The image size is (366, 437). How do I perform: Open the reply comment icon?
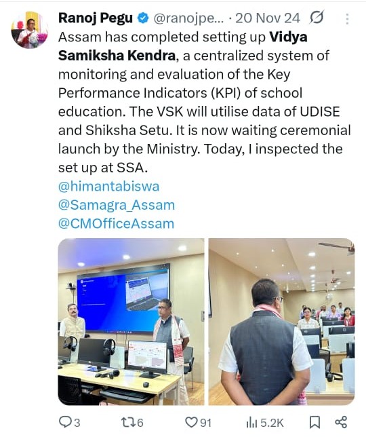click(65, 422)
